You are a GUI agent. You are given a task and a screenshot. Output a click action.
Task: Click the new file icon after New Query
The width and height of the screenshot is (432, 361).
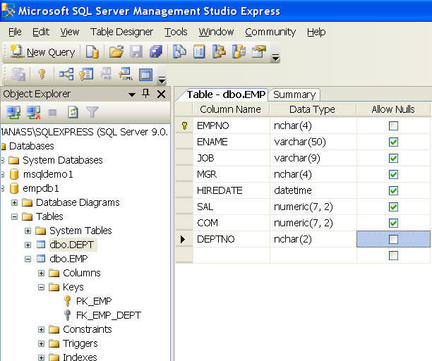(x=92, y=51)
